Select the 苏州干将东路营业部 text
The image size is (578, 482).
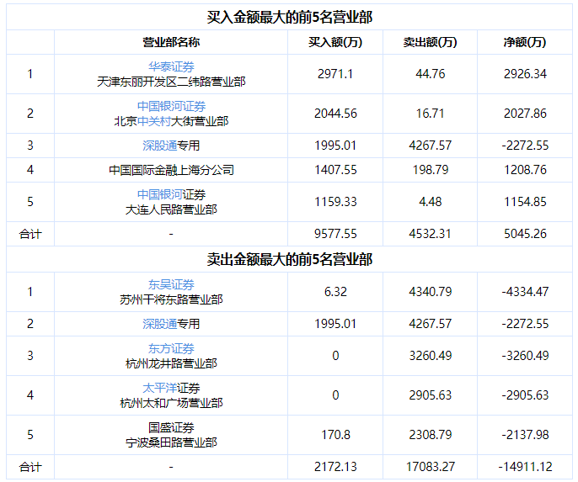[171, 299]
